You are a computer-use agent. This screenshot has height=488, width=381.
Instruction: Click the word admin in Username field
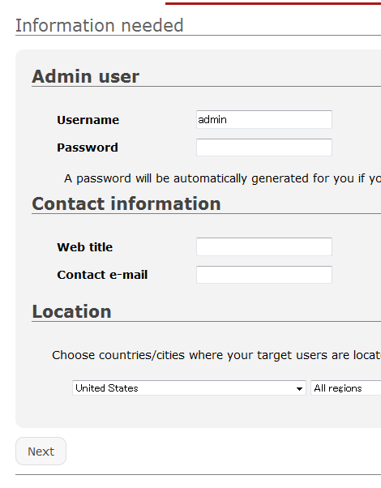pos(212,119)
